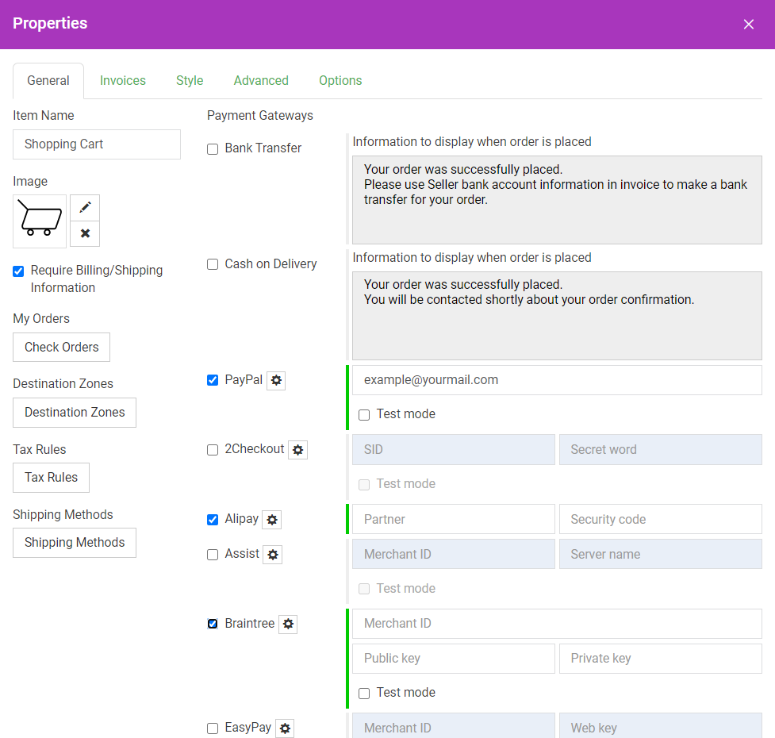775x738 pixels.
Task: Open the Alipay gear settings icon
Action: 272,520
